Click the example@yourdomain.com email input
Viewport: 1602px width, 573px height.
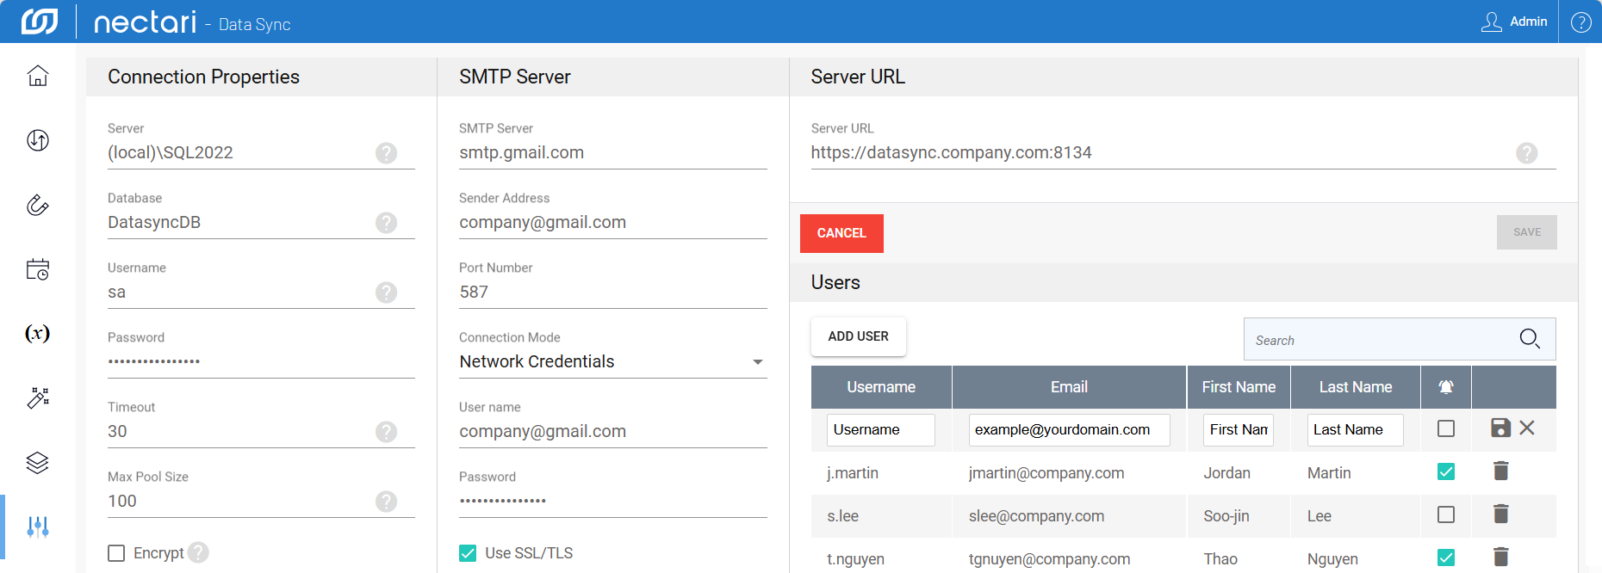coord(1069,430)
